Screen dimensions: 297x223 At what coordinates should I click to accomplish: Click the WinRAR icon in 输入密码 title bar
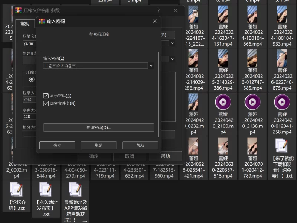tap(42, 22)
